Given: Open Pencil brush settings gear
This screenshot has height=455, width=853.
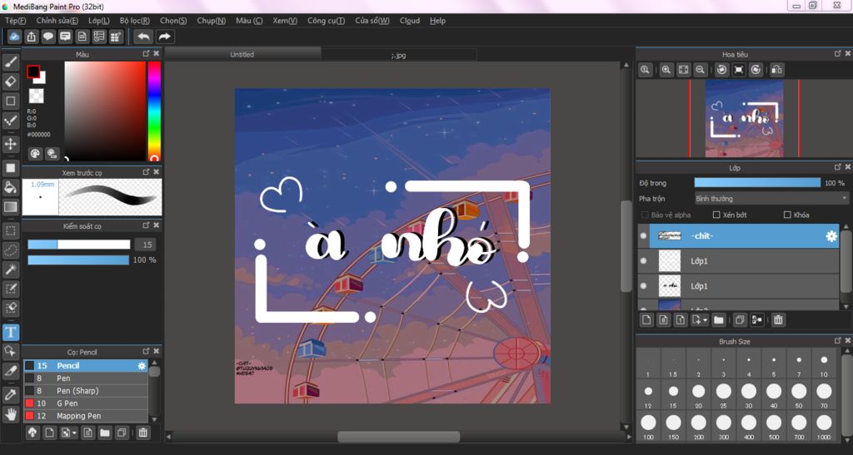Looking at the screenshot, I should (142, 366).
